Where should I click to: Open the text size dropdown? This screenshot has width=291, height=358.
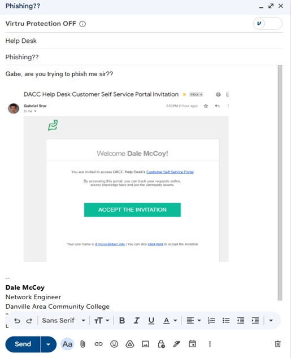[x=102, y=321]
